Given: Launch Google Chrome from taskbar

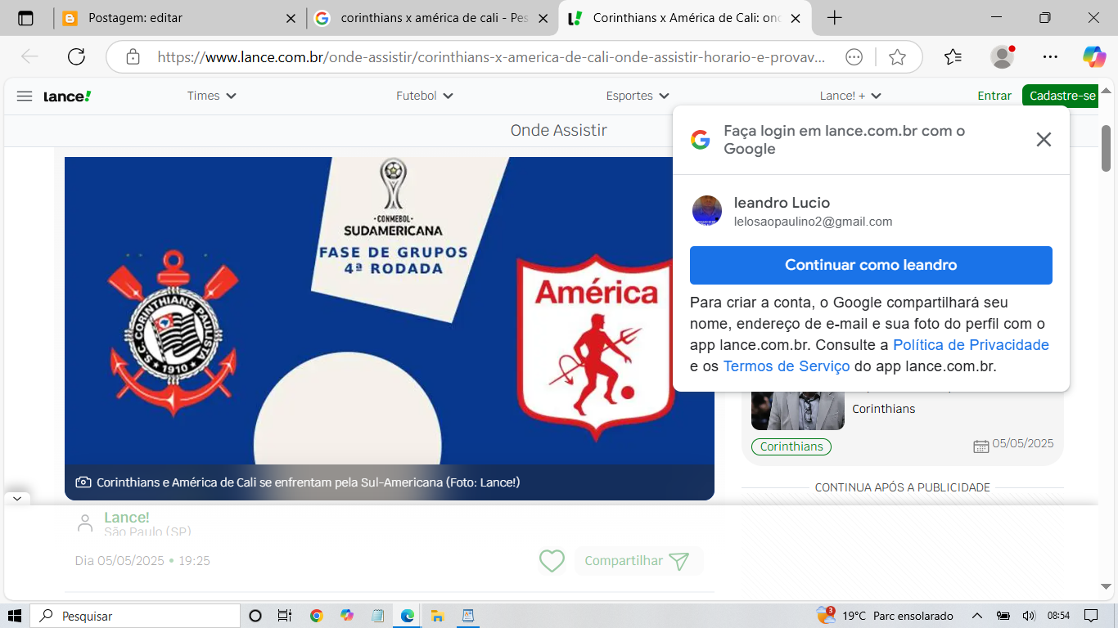Looking at the screenshot, I should [x=317, y=616].
